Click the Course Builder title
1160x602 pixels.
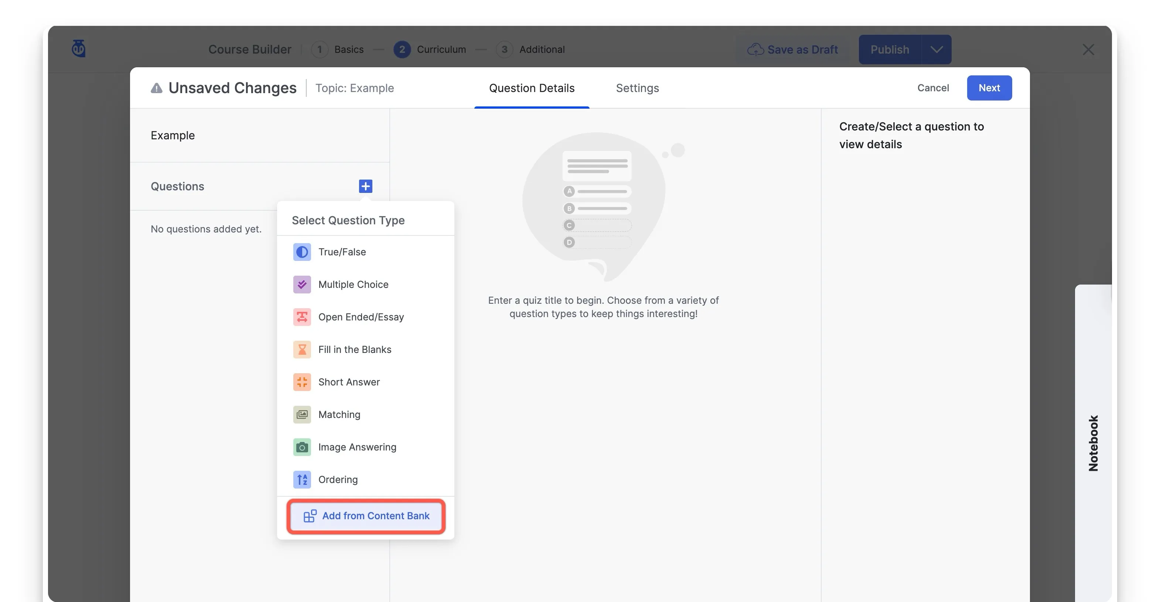[249, 49]
